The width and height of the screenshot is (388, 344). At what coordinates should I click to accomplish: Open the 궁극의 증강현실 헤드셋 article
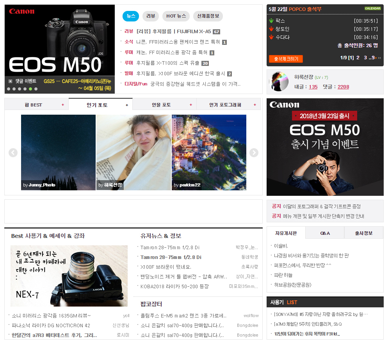click(x=196, y=84)
